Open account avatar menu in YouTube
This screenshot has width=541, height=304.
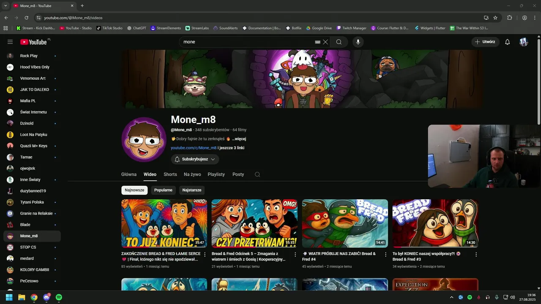[524, 42]
